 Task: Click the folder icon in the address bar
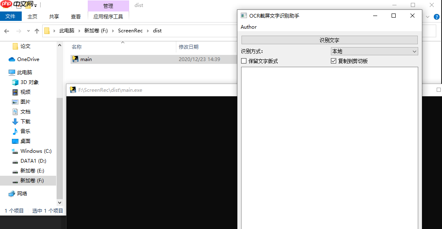click(x=47, y=31)
